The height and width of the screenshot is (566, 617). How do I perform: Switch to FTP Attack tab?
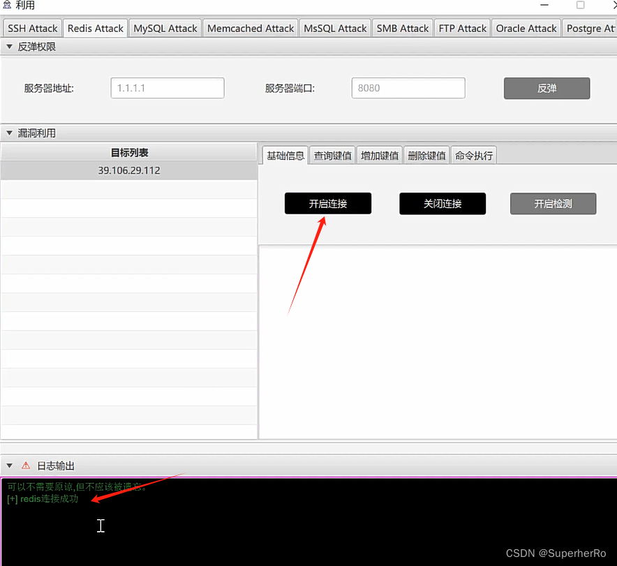[462, 29]
